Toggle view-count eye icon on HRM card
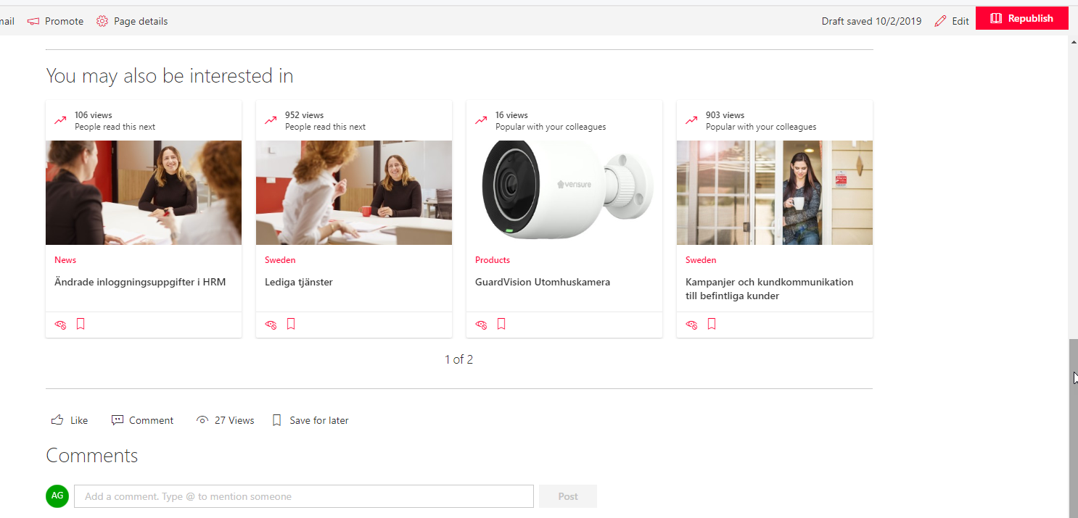The image size is (1078, 518). [61, 325]
